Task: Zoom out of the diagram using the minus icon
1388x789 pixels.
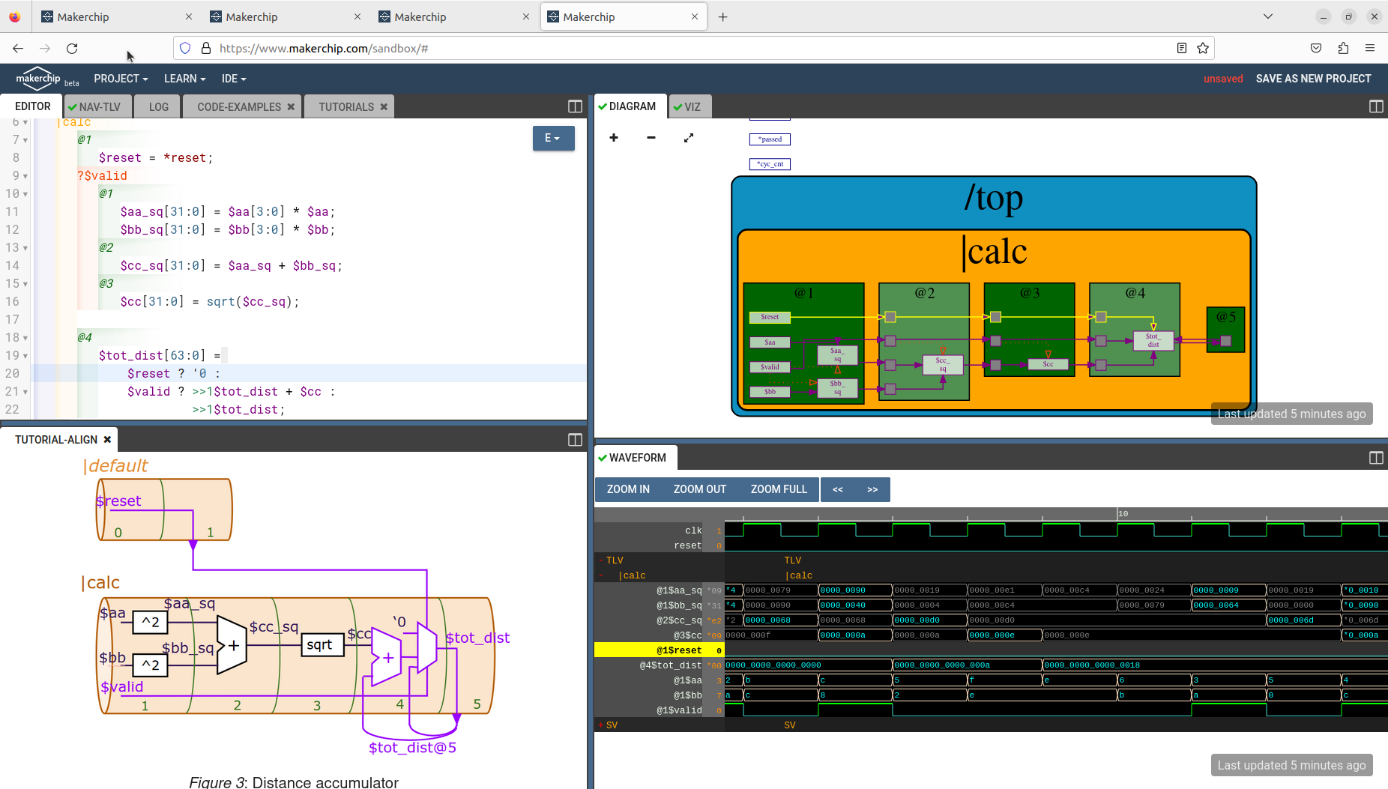Action: (x=651, y=138)
